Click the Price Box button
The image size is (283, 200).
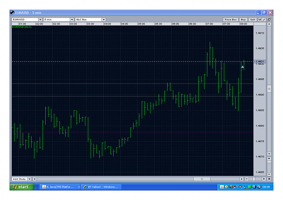tap(230, 19)
